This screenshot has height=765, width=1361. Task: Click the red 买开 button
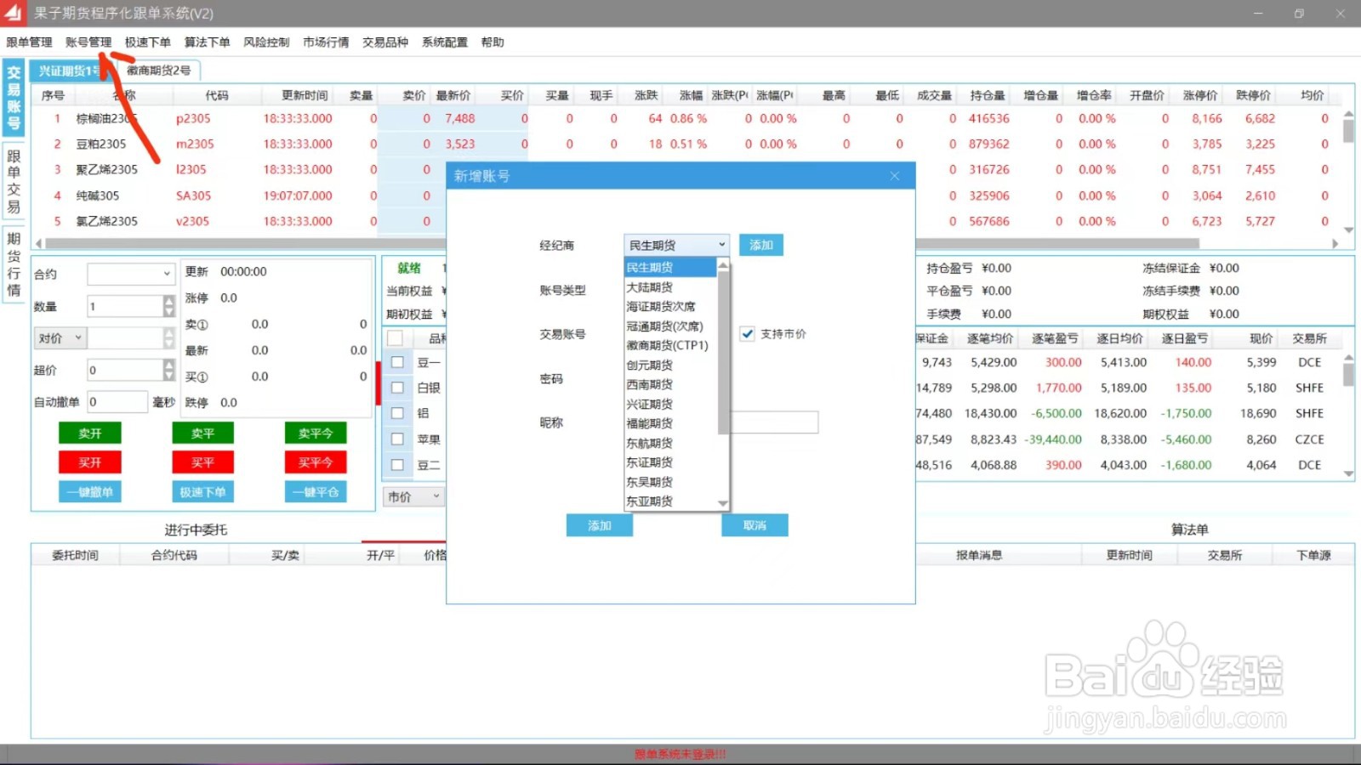[90, 462]
